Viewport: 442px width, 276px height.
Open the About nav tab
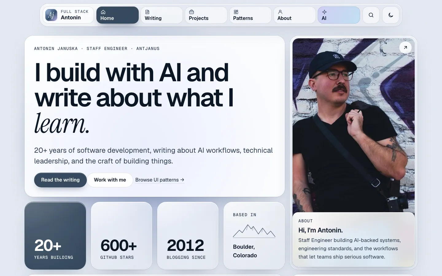coord(295,15)
